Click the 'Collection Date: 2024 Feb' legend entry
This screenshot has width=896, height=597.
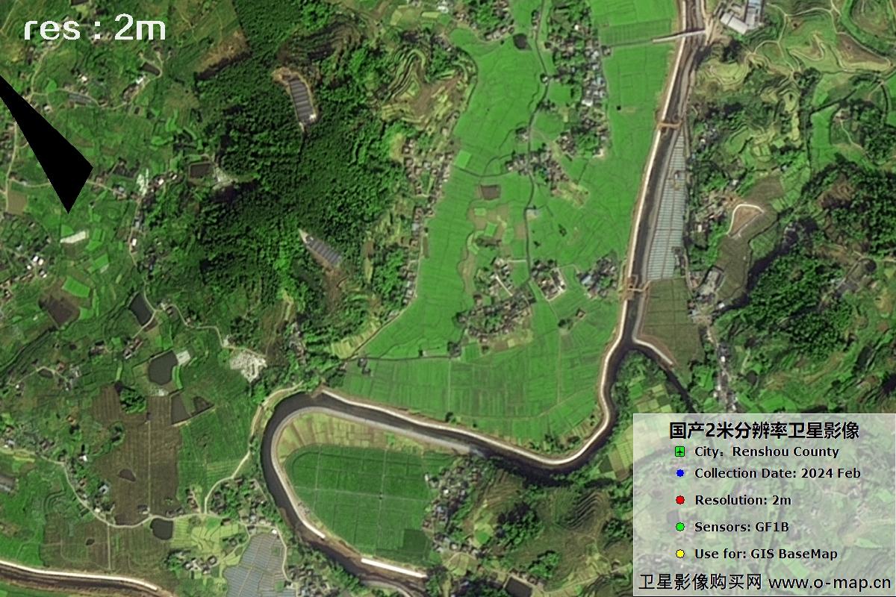(x=777, y=473)
